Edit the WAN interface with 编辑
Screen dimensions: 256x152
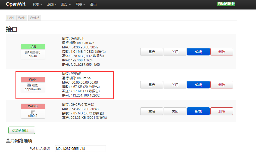tap(198, 85)
